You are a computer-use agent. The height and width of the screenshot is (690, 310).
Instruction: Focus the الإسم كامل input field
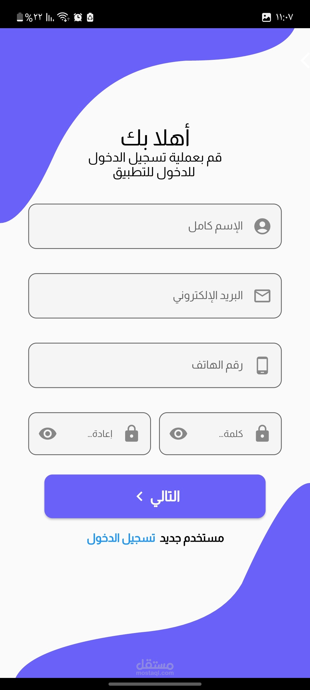tap(155, 226)
